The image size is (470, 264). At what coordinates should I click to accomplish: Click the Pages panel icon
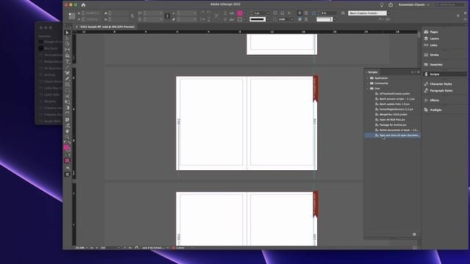click(426, 32)
